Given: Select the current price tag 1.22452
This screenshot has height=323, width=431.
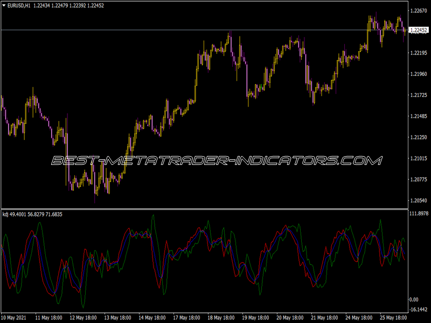Looking at the screenshot, I should [419, 30].
